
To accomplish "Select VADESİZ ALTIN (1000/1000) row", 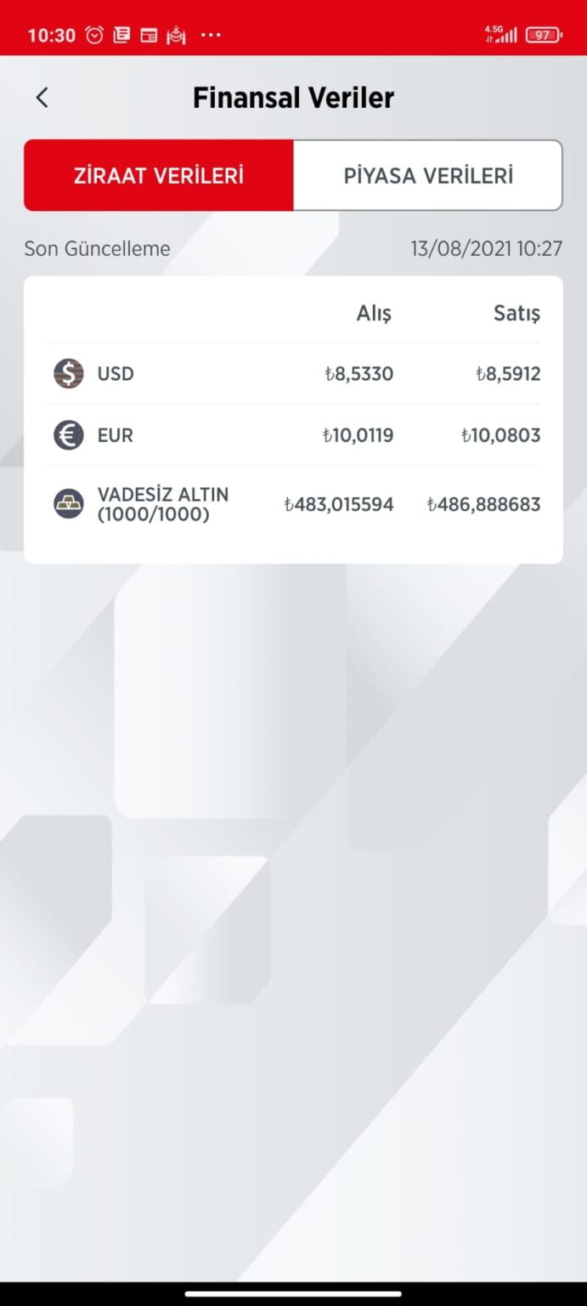I will pos(293,504).
